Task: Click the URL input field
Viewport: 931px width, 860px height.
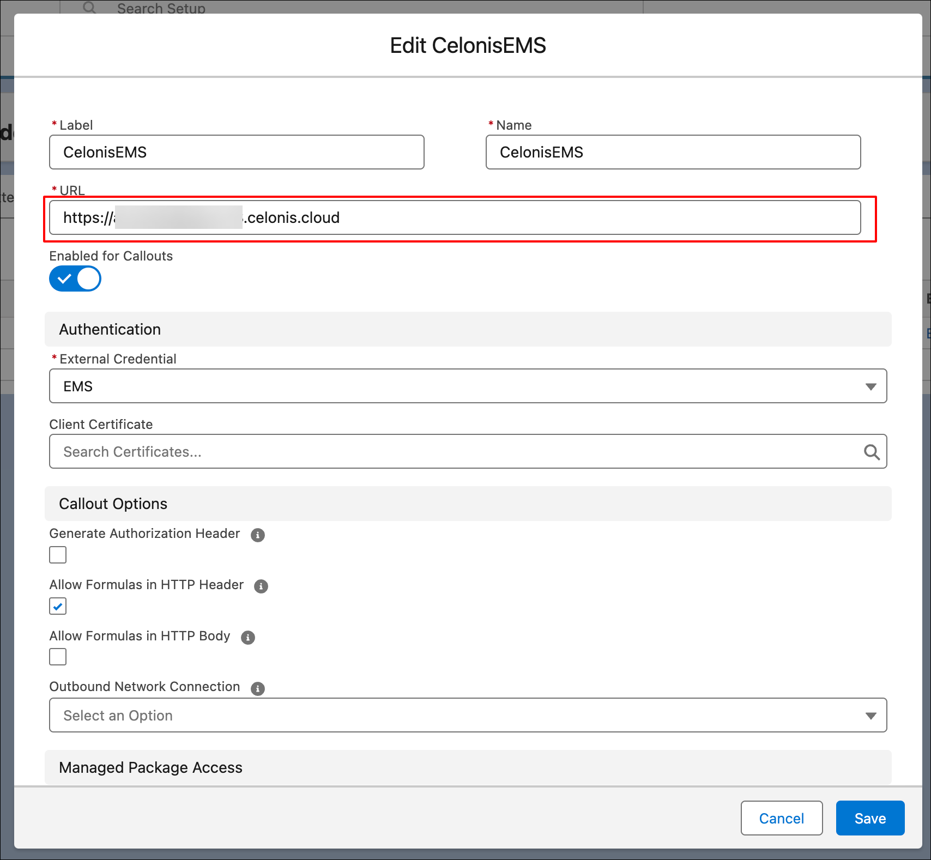Action: (x=455, y=217)
